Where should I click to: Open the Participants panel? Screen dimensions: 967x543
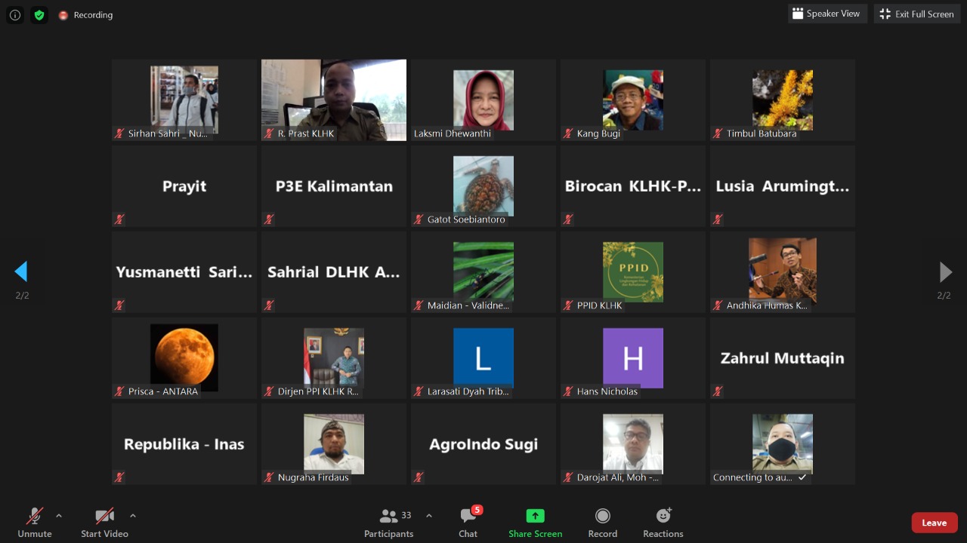389,522
